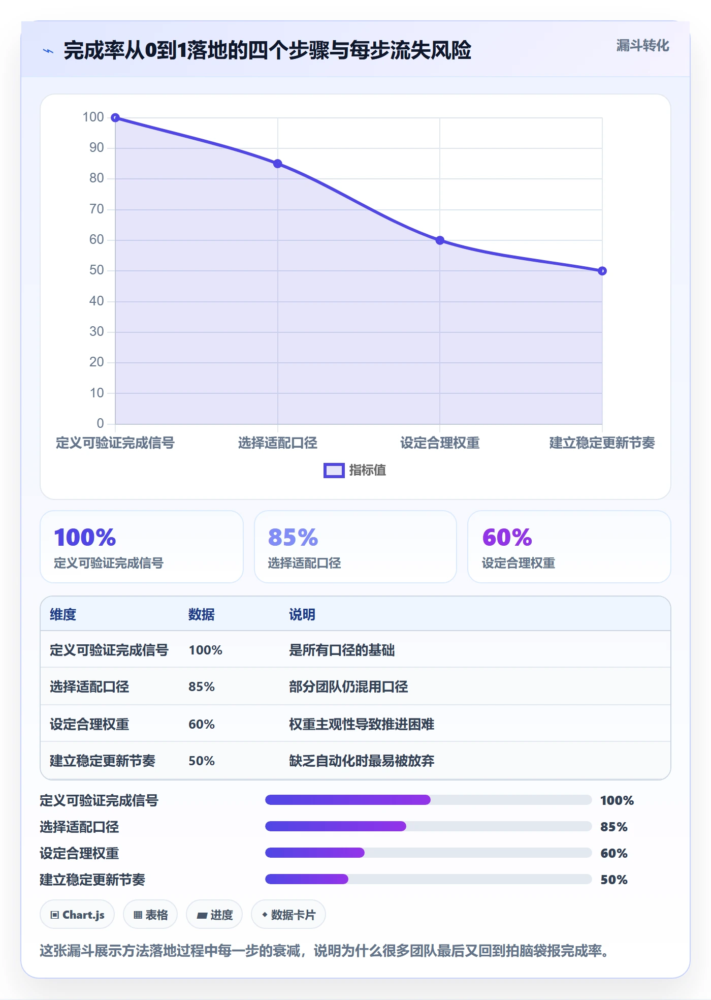Click the x-axis label 选择适配口径
Image resolution: width=711 pixels, height=1000 pixels.
pos(278,443)
